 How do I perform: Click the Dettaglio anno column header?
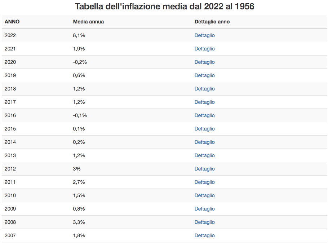[x=212, y=22]
